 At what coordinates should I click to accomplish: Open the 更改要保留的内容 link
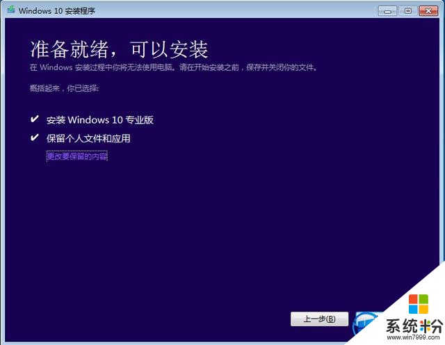(77, 156)
